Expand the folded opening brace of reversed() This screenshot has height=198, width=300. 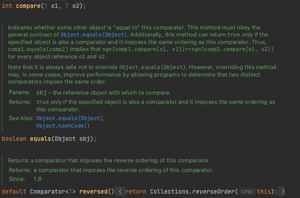coord(120,191)
